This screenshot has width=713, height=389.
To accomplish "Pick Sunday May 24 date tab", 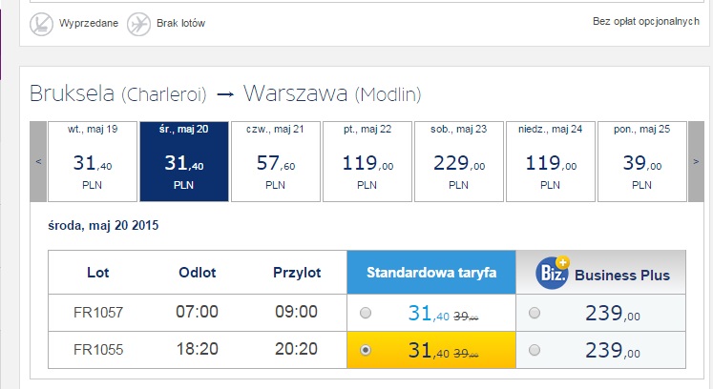I will click(x=551, y=161).
